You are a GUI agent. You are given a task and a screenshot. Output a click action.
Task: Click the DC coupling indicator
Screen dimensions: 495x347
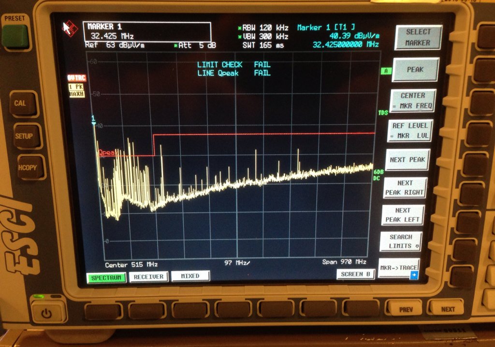377,178
